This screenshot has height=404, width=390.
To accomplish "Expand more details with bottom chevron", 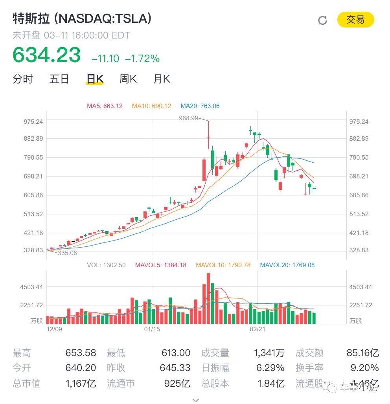I will [196, 400].
